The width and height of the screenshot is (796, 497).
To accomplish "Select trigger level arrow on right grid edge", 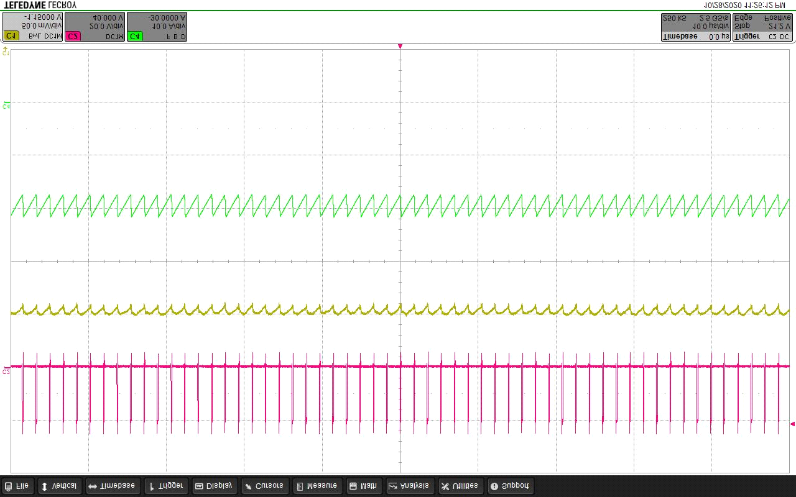I will (792, 424).
